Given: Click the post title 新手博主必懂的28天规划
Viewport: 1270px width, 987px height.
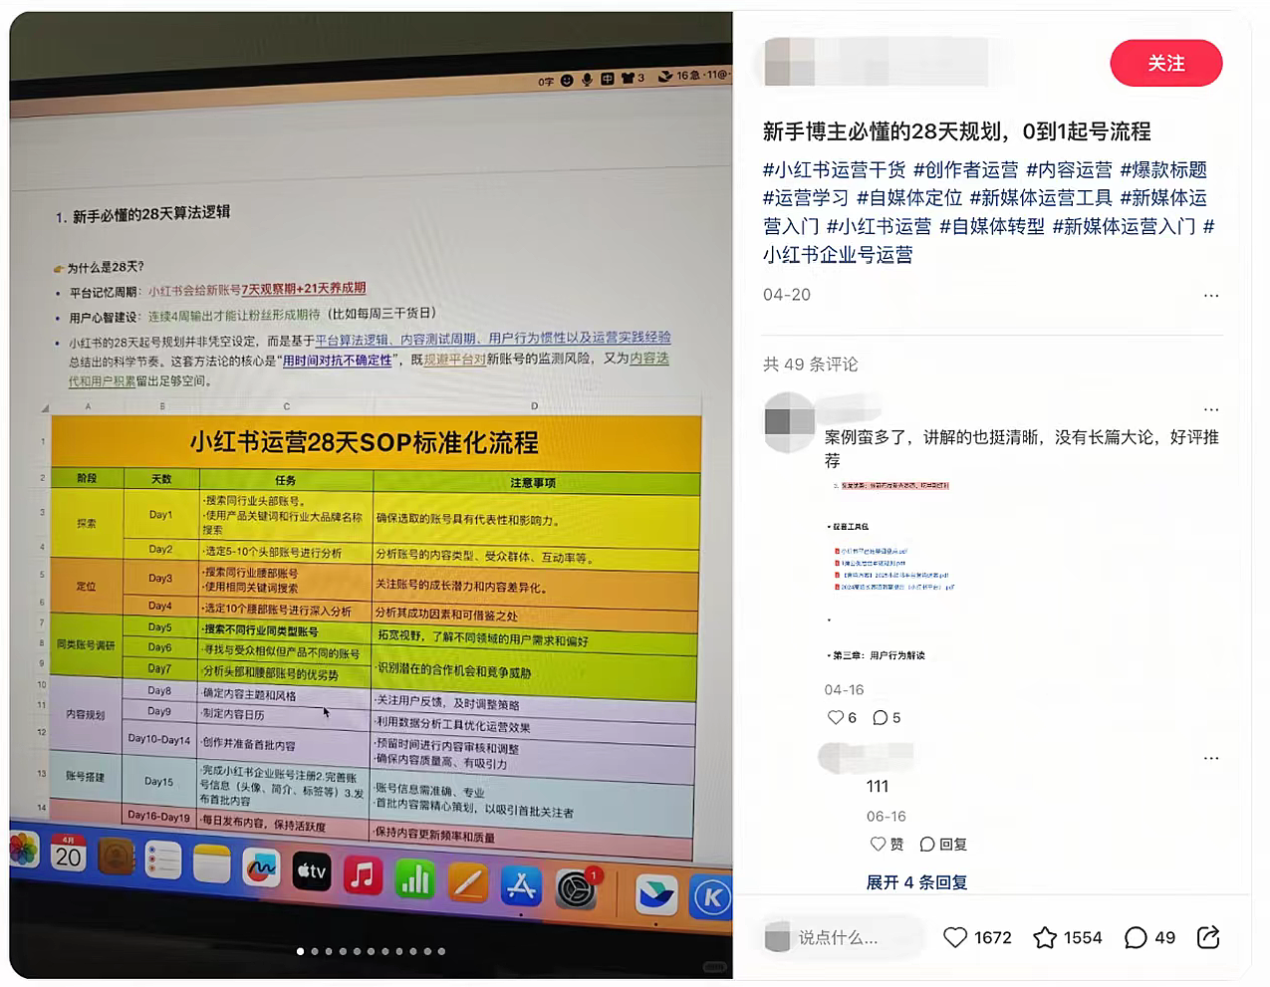Looking at the screenshot, I should (x=957, y=131).
